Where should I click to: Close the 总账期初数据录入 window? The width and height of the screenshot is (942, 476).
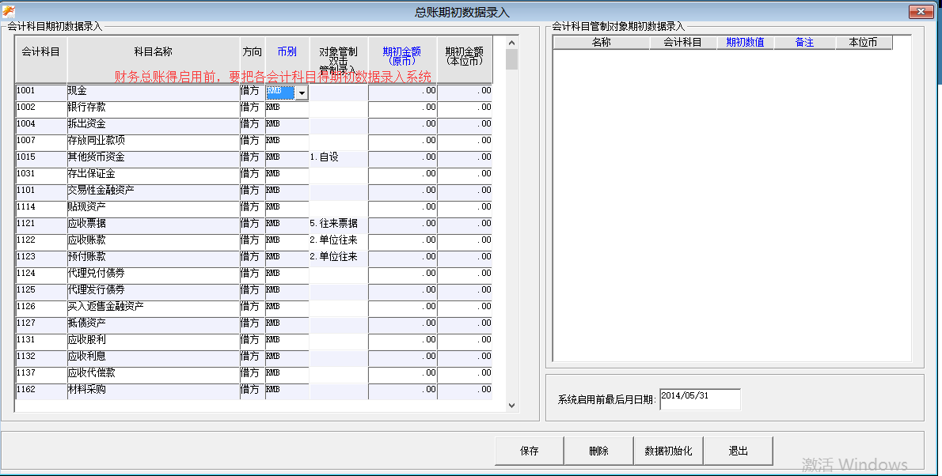point(921,11)
